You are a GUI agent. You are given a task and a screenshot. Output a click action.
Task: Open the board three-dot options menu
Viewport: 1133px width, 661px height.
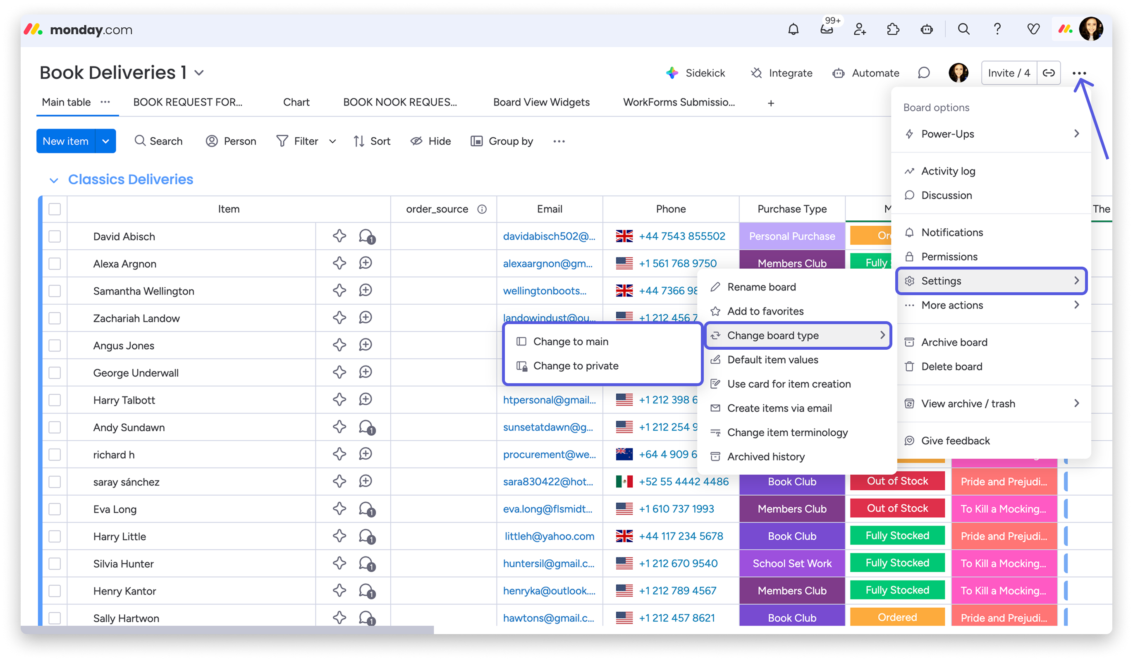coord(1079,73)
